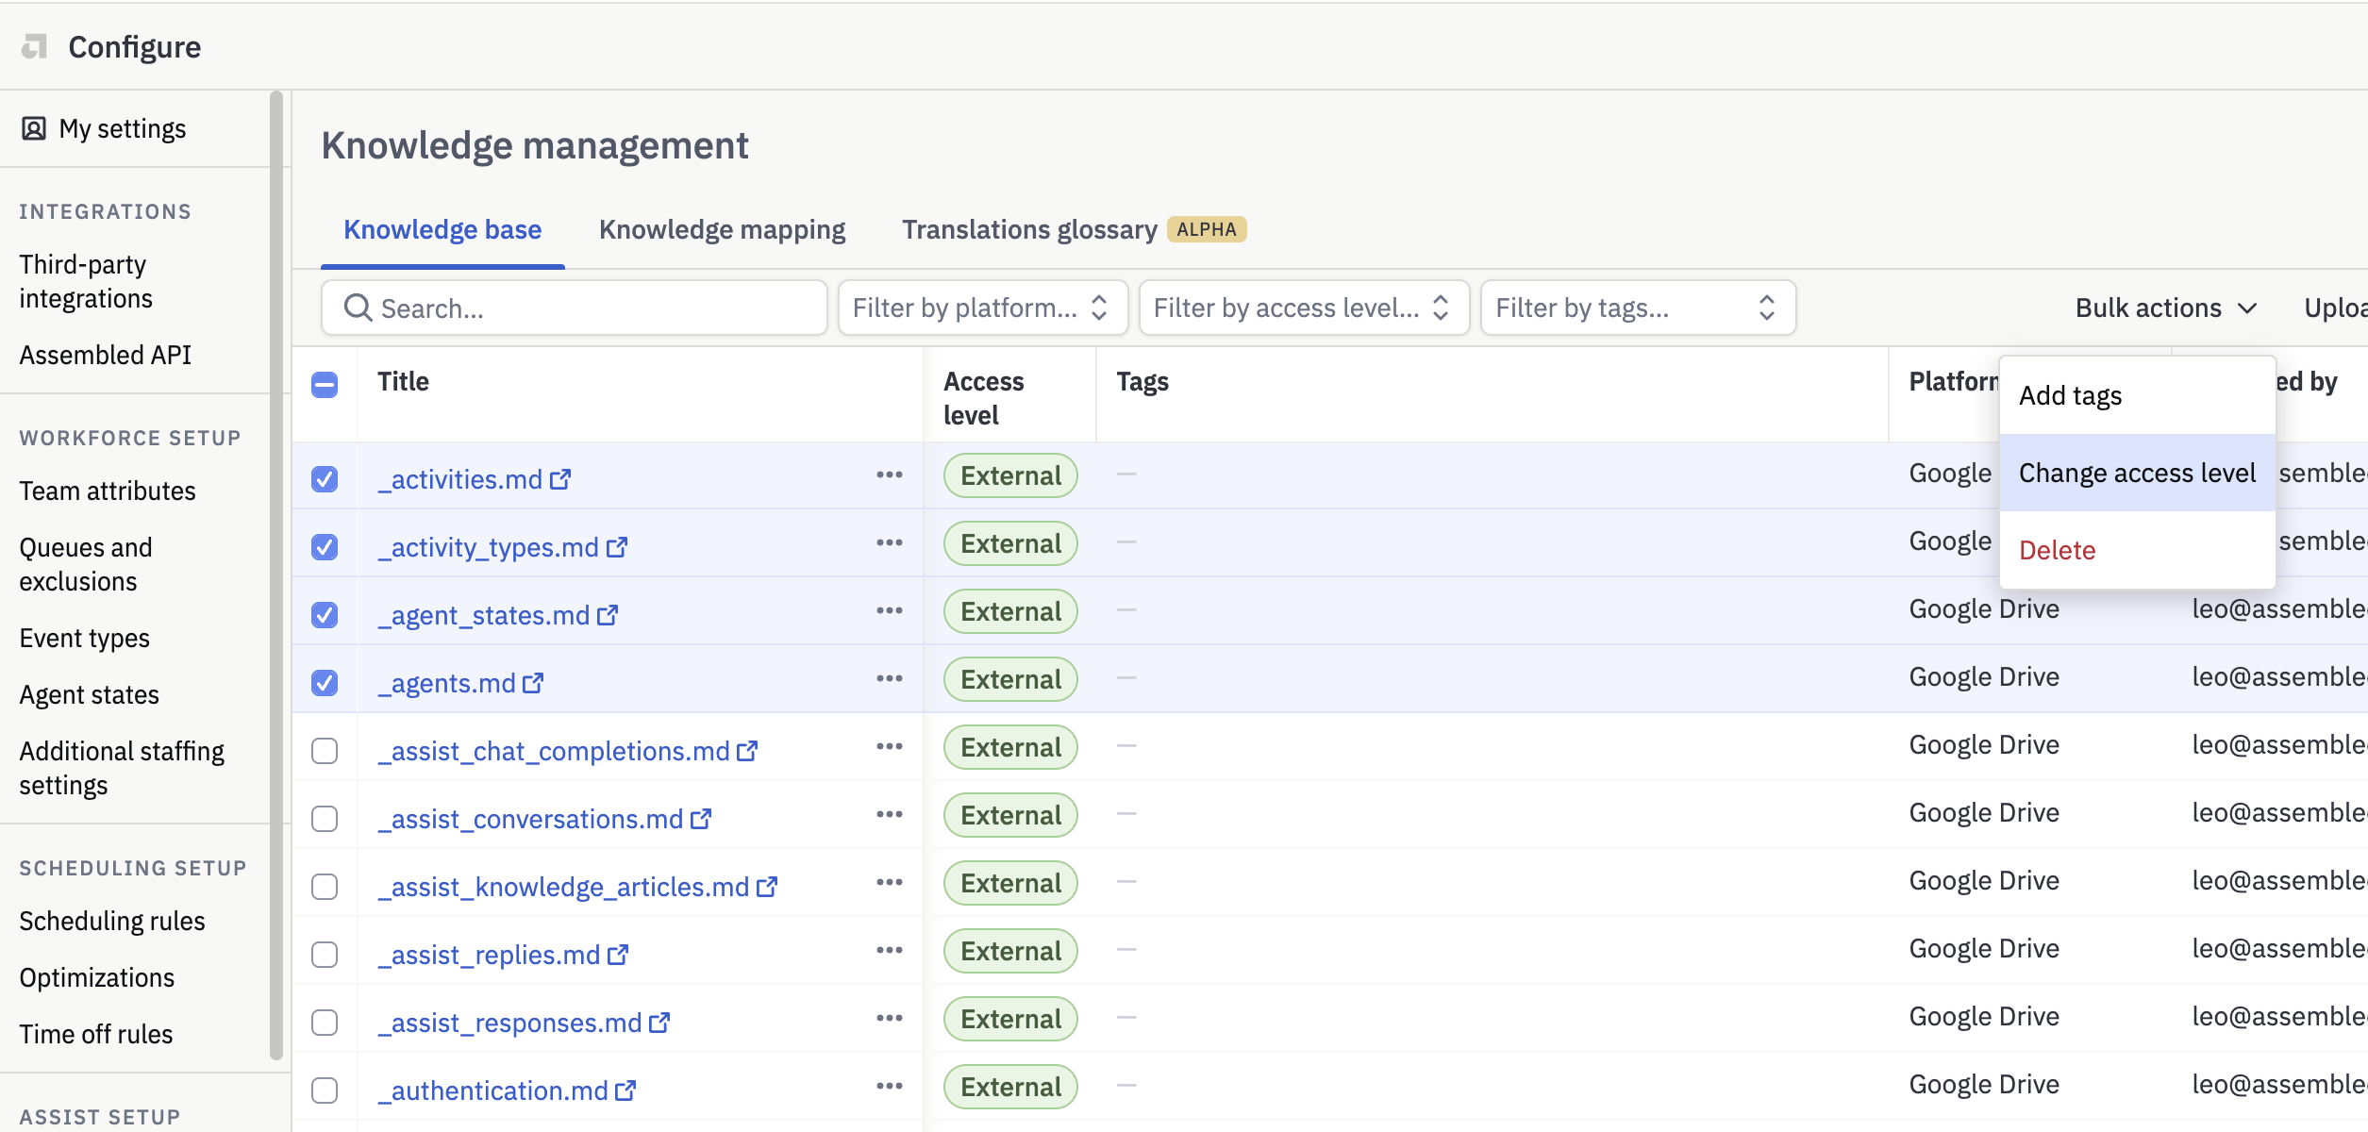
Task: Switch to the Translations glossary tab
Action: (x=1074, y=230)
